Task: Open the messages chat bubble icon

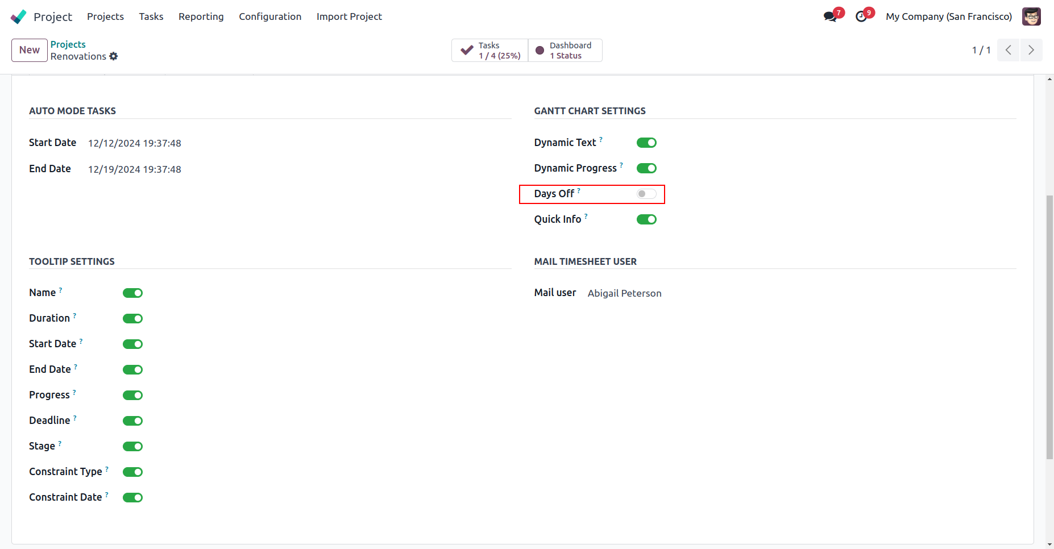Action: pos(830,16)
